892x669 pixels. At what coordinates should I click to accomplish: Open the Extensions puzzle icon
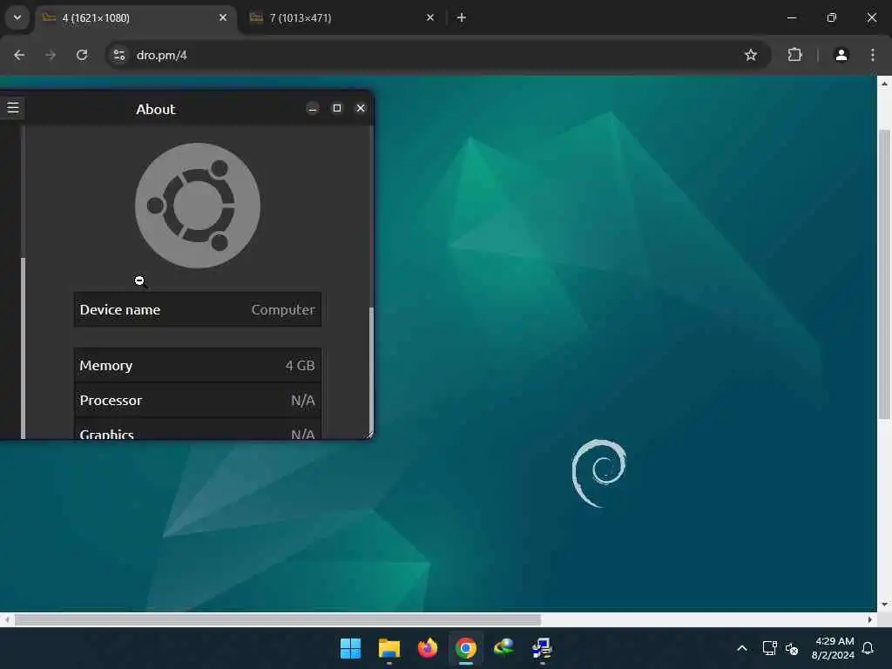[794, 55]
